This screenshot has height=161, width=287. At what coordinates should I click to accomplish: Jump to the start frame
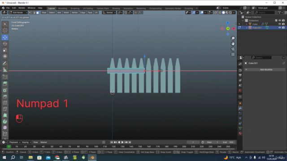tap(112, 142)
